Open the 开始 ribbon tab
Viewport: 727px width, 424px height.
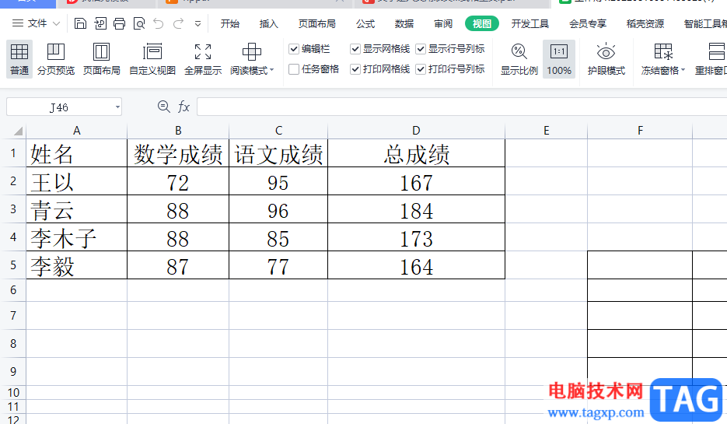pos(229,23)
